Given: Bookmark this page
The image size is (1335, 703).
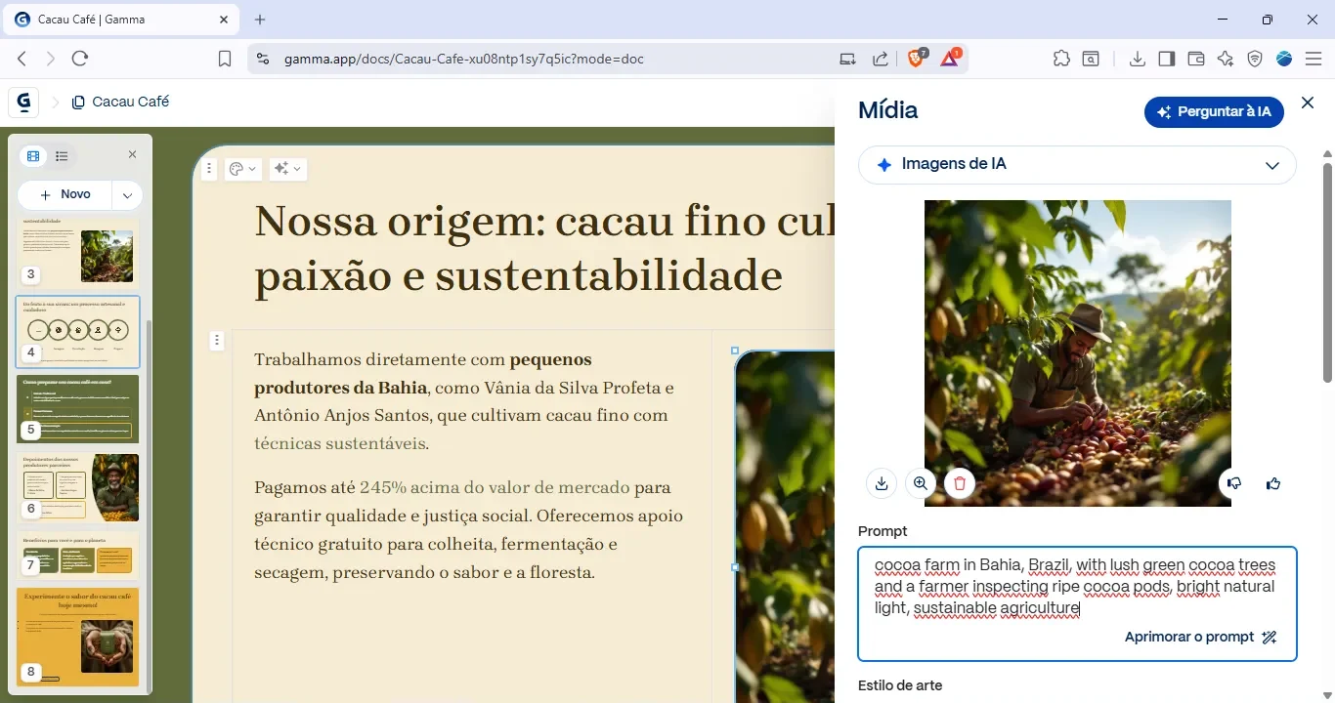Looking at the screenshot, I should pos(224,59).
